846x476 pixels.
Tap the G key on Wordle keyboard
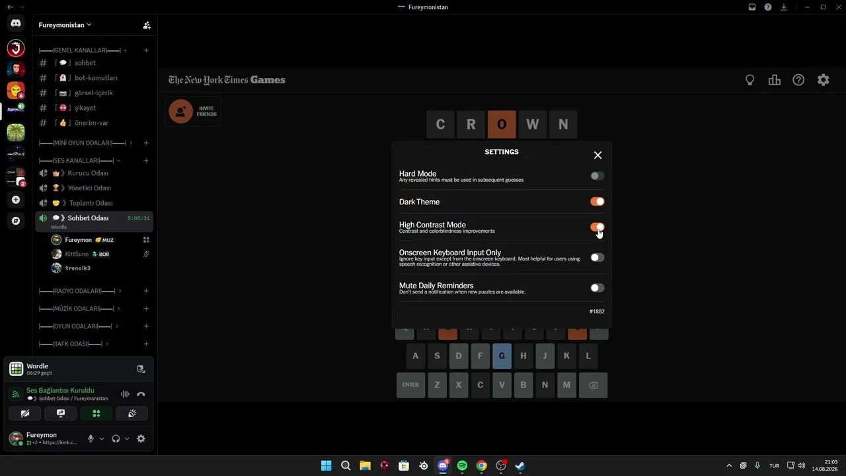(502, 356)
